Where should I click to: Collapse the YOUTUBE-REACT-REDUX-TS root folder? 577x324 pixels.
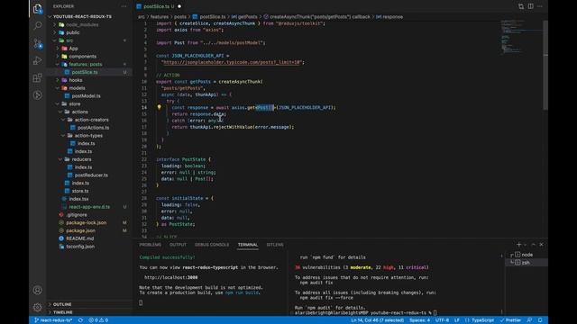tap(82, 16)
